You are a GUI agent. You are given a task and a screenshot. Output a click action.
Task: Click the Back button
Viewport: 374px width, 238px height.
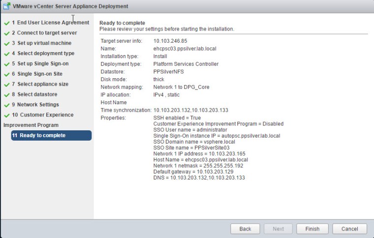[x=245, y=229]
